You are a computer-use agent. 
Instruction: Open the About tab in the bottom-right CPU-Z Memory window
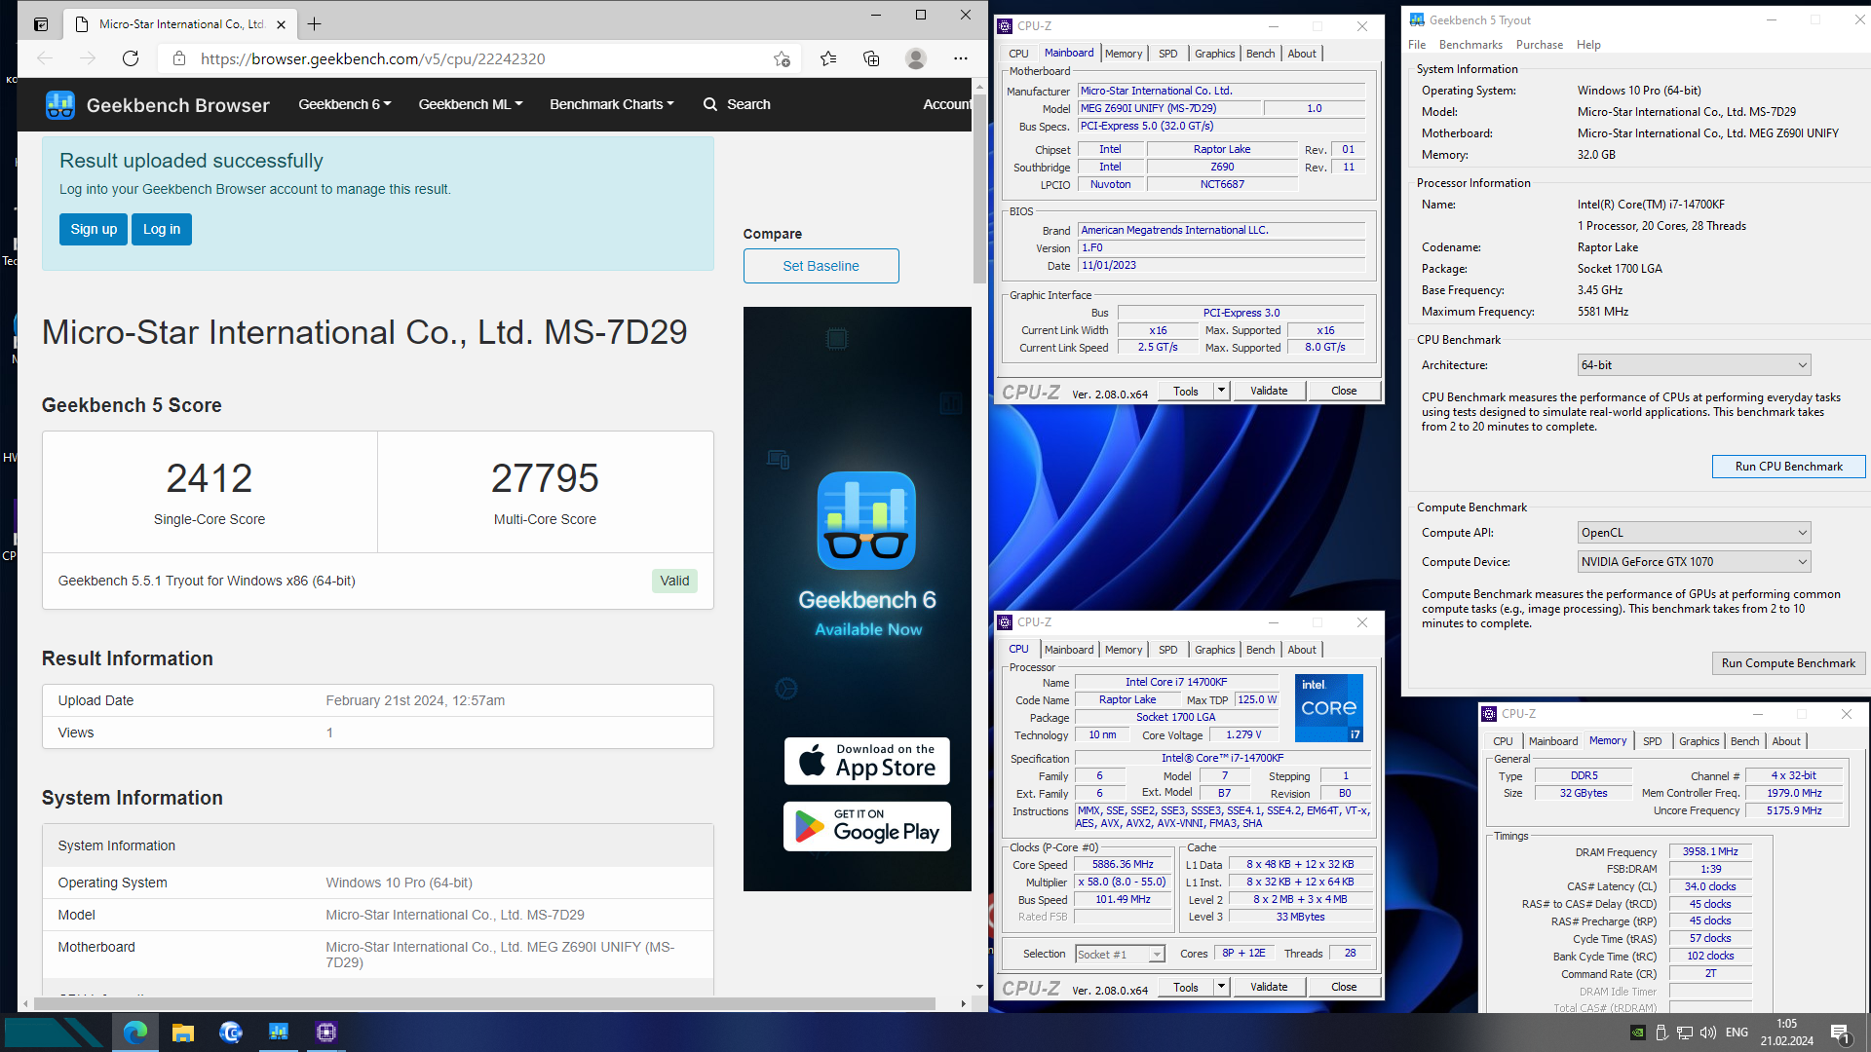[1786, 741]
